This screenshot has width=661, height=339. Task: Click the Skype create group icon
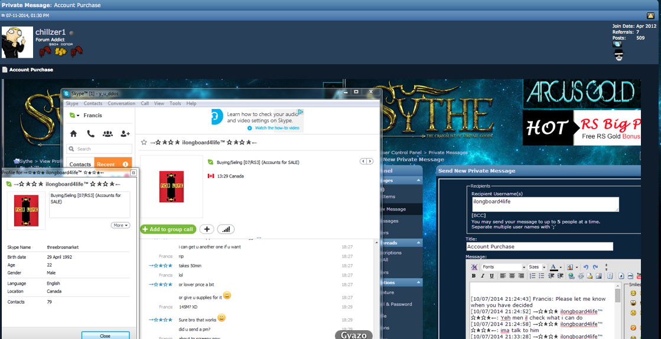pos(108,134)
